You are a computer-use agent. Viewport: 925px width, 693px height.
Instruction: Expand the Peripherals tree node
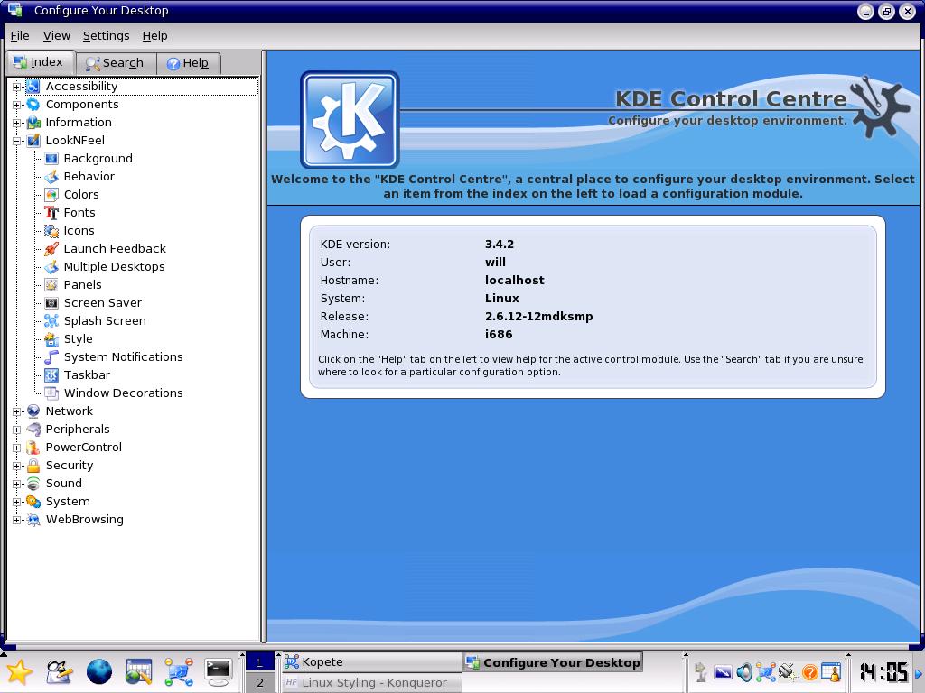pos(16,430)
